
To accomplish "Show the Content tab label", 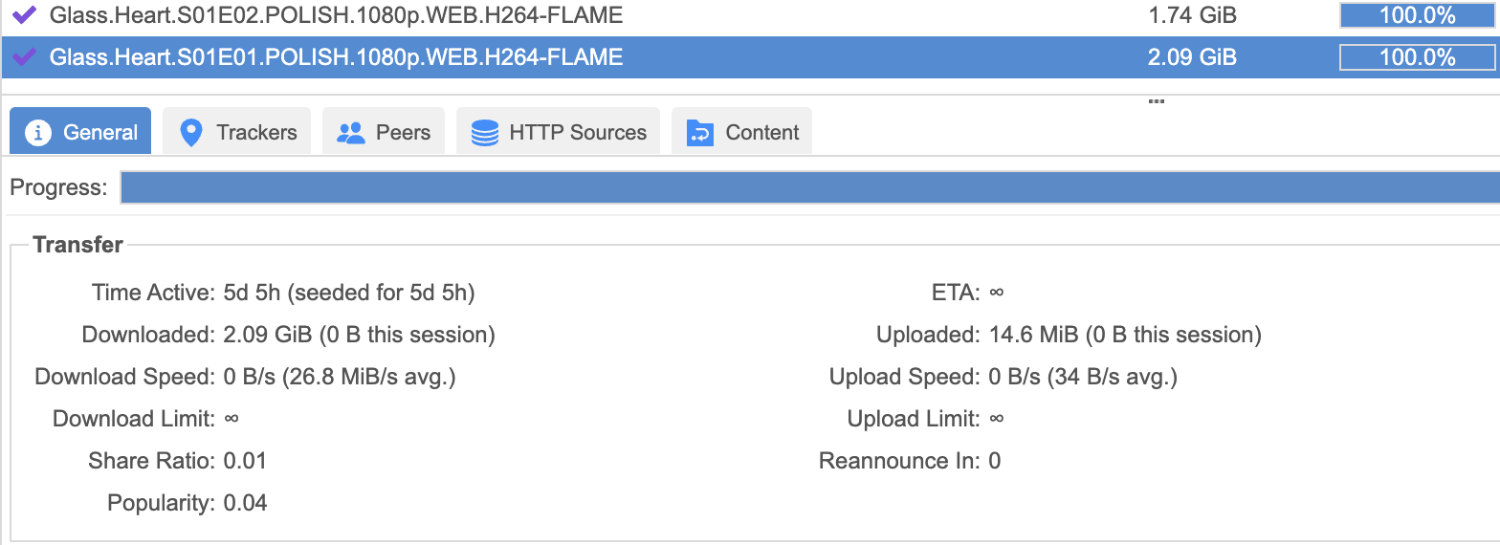I will (762, 133).
